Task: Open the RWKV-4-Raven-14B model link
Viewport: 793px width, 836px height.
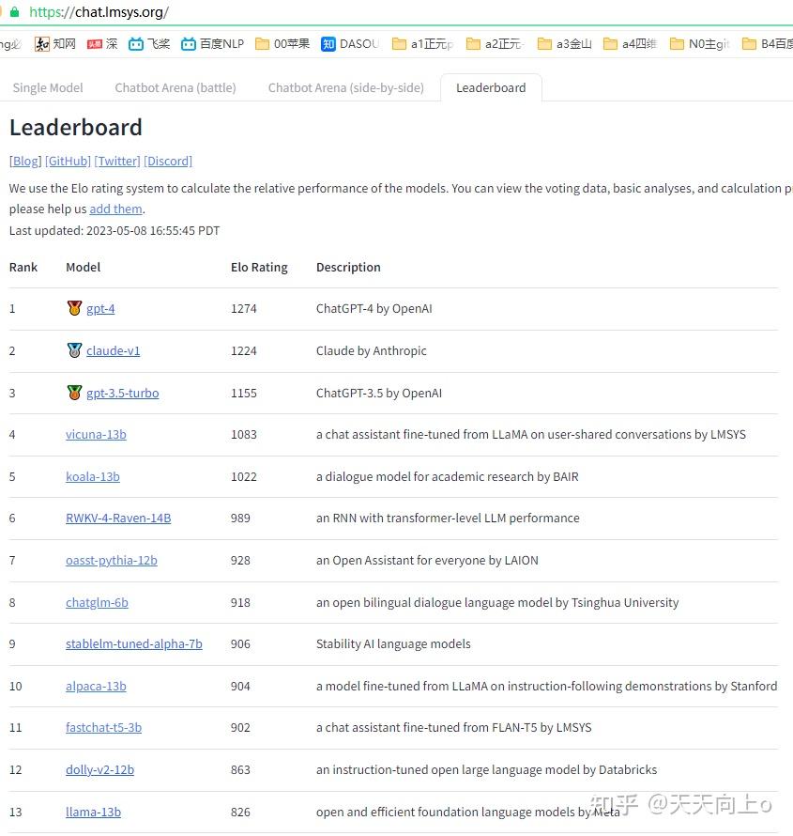Action: (118, 518)
